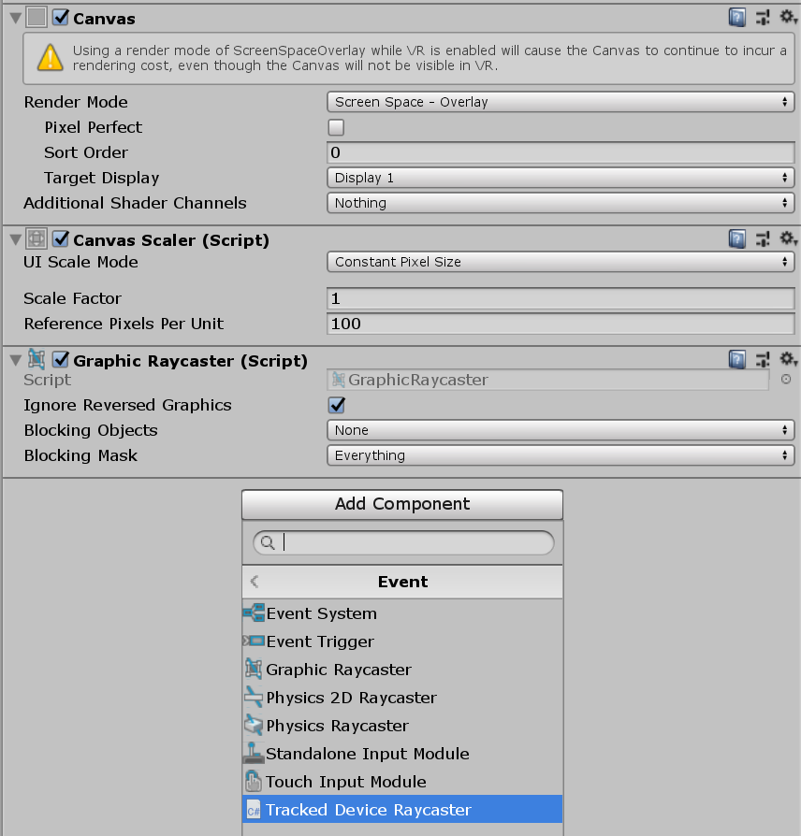Select the Event Trigger component icon

click(x=253, y=641)
